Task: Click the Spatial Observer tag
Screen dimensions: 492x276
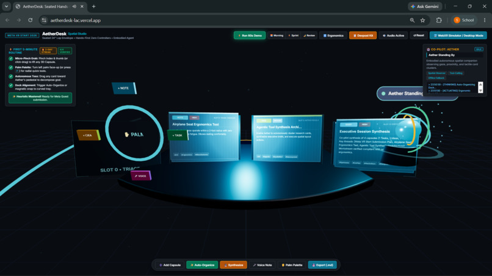Action: coord(436,73)
